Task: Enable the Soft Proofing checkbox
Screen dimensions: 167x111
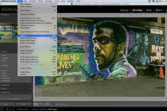Action: point(54,104)
